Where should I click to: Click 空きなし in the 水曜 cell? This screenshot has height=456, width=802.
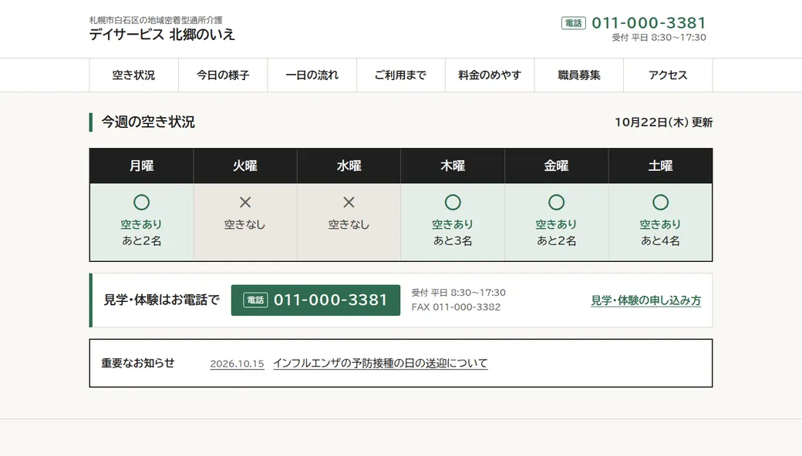[349, 224]
